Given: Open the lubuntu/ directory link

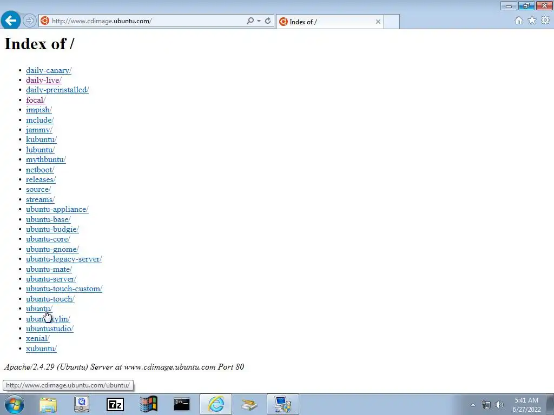Looking at the screenshot, I should point(40,150).
